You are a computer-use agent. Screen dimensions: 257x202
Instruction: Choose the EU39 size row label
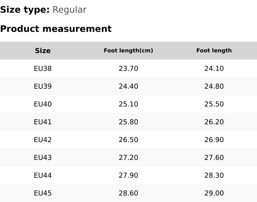click(43, 86)
